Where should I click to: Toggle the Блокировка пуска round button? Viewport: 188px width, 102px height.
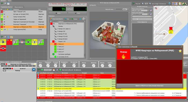pyautogui.click(x=64, y=66)
